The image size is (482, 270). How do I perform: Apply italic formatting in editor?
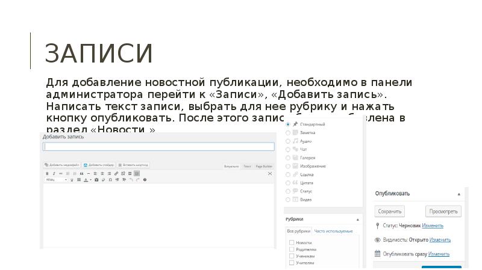point(54,173)
